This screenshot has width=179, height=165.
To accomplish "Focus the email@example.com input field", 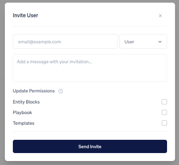I will (65, 42).
